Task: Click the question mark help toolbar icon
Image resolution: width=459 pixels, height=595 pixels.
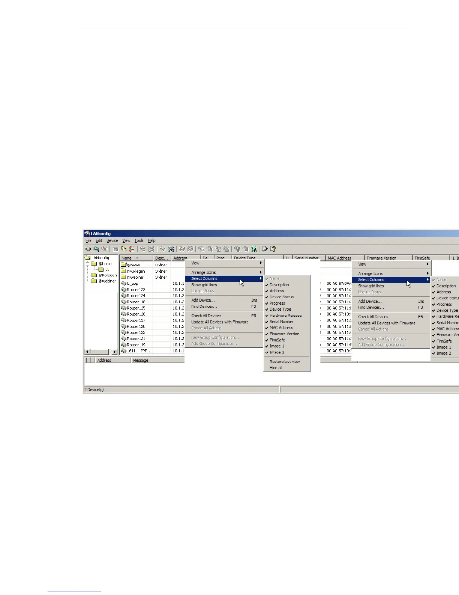Action: (273, 249)
